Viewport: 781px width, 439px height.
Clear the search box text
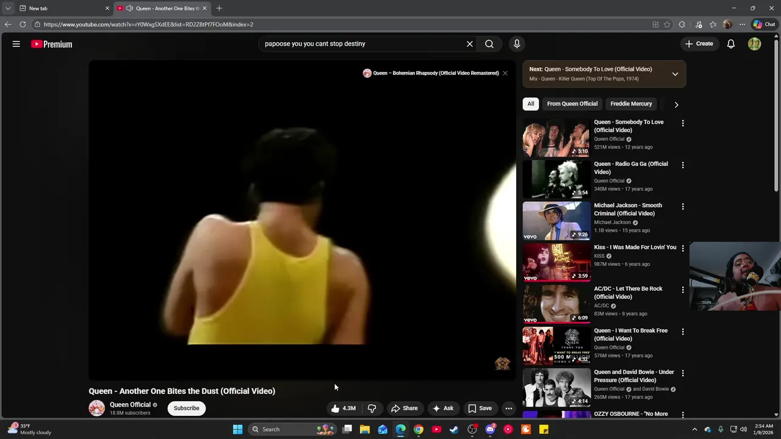[x=470, y=44]
